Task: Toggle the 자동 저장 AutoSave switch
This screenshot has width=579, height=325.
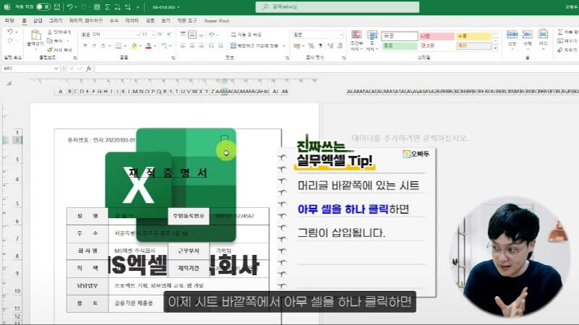Action: point(43,6)
